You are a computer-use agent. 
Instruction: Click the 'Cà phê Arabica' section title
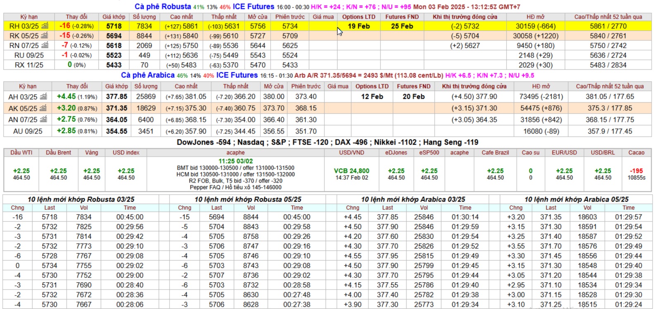click(148, 75)
